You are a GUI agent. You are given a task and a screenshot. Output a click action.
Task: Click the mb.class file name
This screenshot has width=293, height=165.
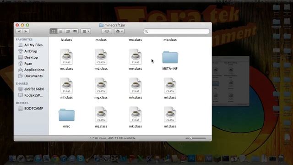tap(170, 40)
